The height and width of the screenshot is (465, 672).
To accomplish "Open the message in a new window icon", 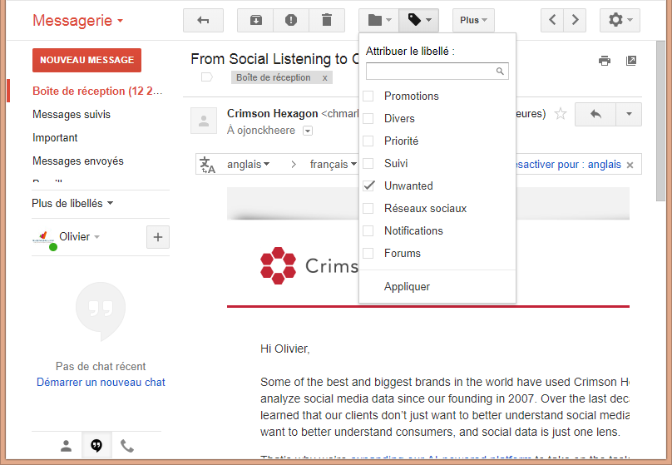I will (x=631, y=61).
